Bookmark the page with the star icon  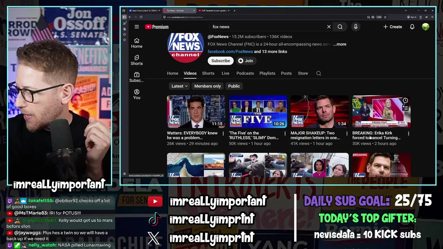[x=385, y=17]
